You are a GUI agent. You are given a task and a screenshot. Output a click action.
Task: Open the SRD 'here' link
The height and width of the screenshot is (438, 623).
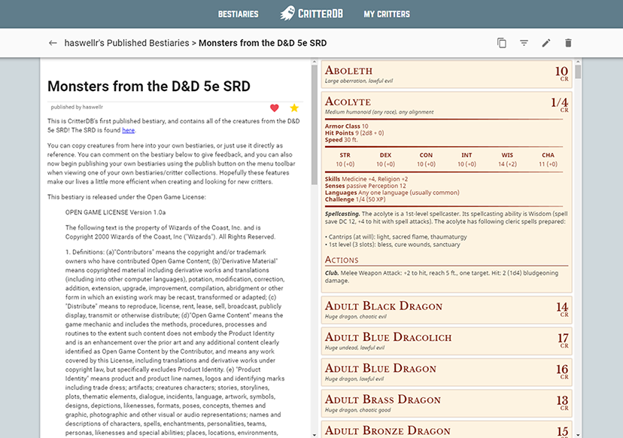coord(128,130)
